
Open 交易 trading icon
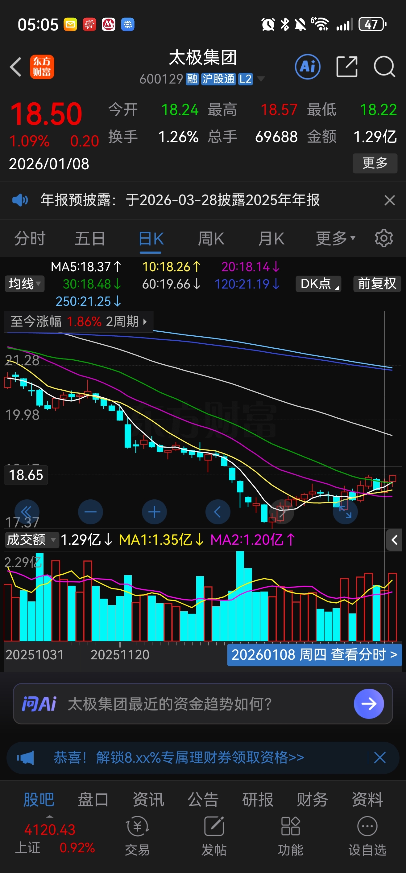137,836
